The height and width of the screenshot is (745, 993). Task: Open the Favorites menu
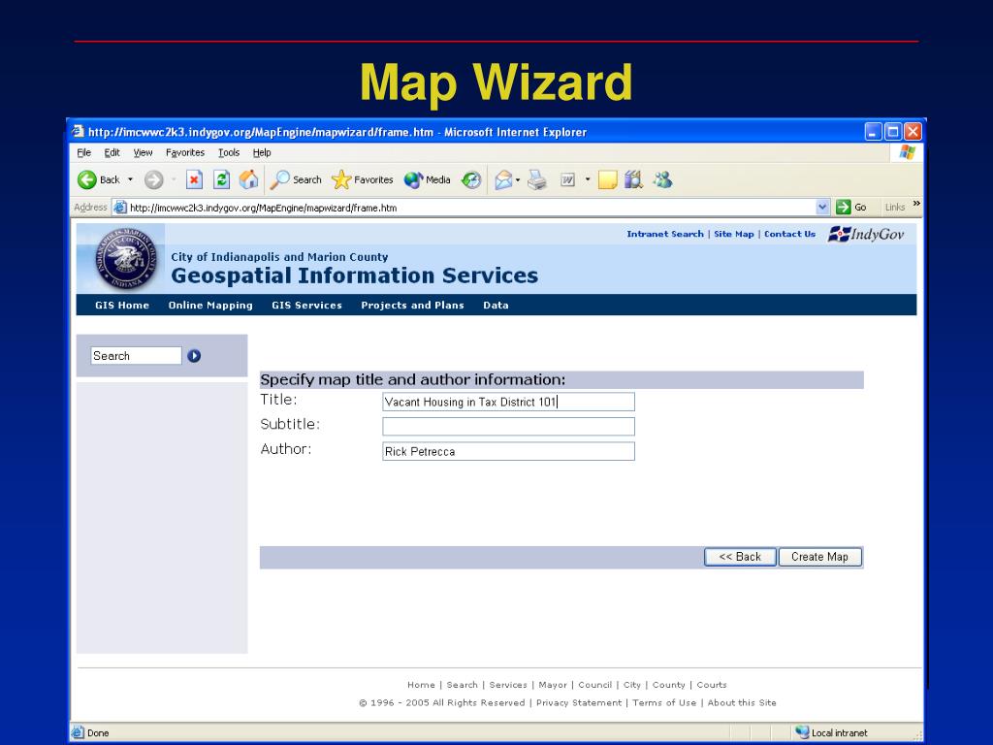tap(185, 152)
